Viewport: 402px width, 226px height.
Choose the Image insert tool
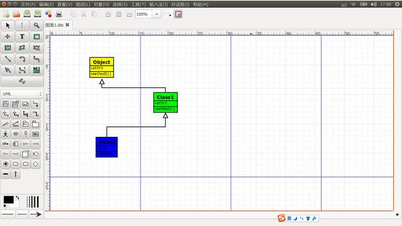coord(36,70)
